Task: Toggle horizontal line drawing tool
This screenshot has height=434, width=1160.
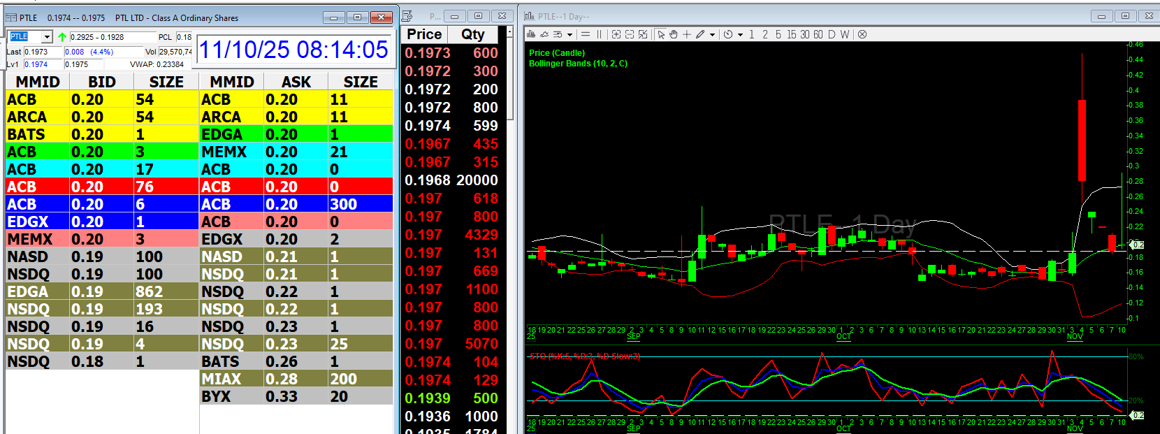Action: point(586,34)
